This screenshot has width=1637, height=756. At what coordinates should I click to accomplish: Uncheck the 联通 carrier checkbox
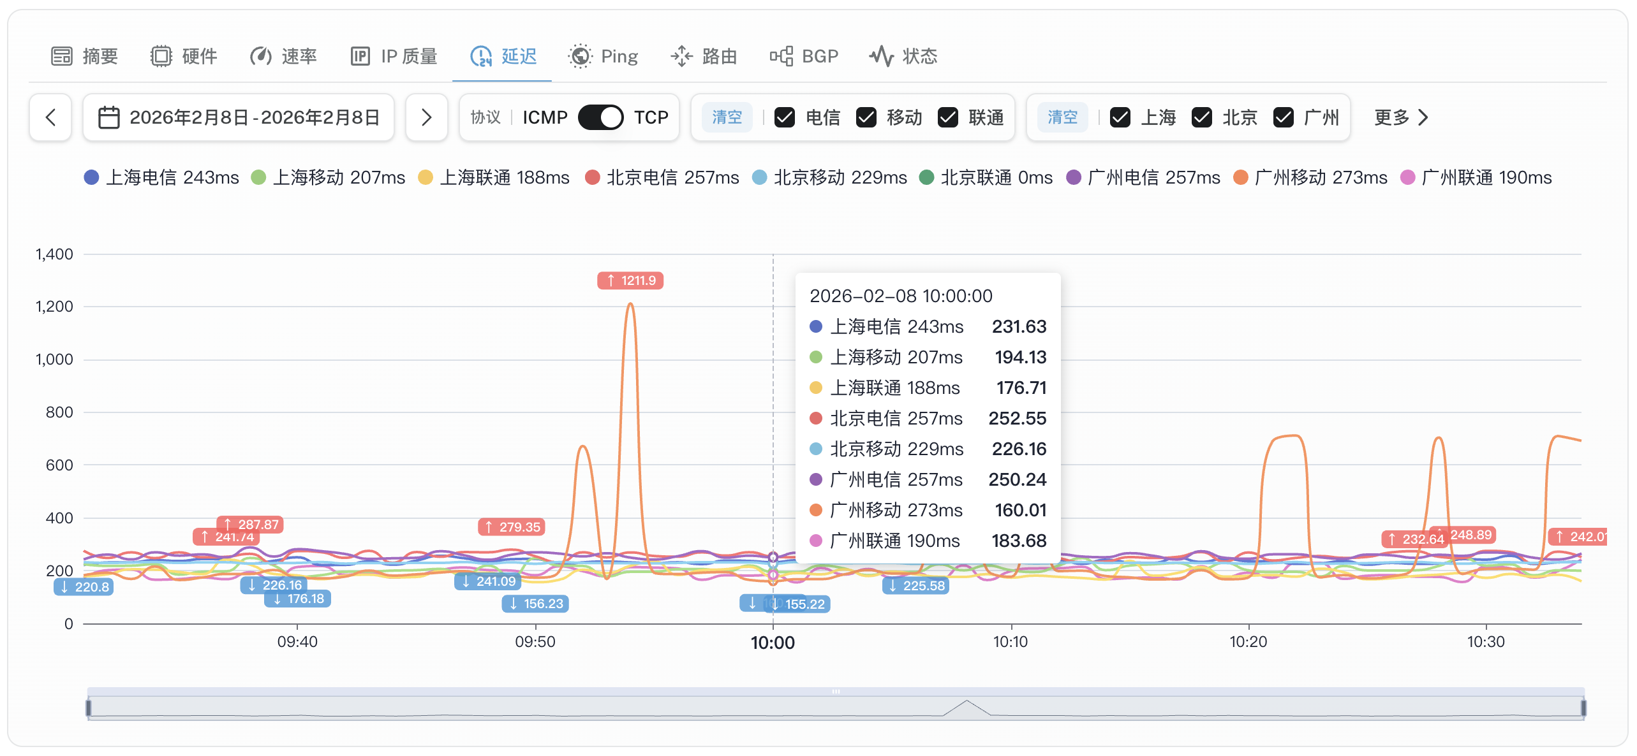click(947, 117)
